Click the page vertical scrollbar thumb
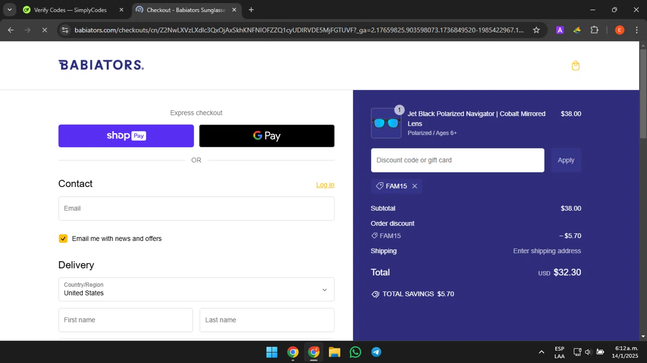Image resolution: width=647 pixels, height=363 pixels. click(x=643, y=94)
